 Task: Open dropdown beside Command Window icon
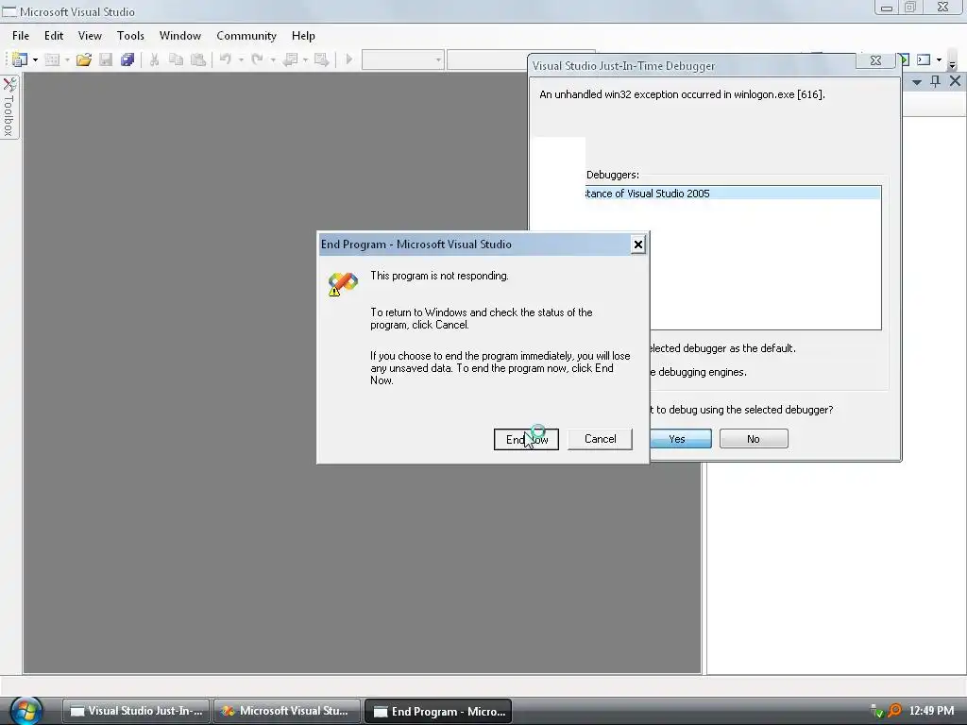[x=940, y=59]
